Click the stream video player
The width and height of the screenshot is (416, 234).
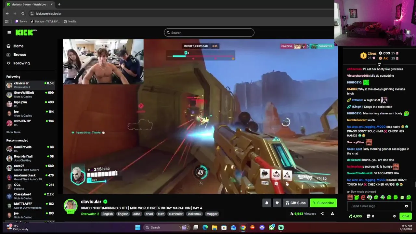[200, 116]
